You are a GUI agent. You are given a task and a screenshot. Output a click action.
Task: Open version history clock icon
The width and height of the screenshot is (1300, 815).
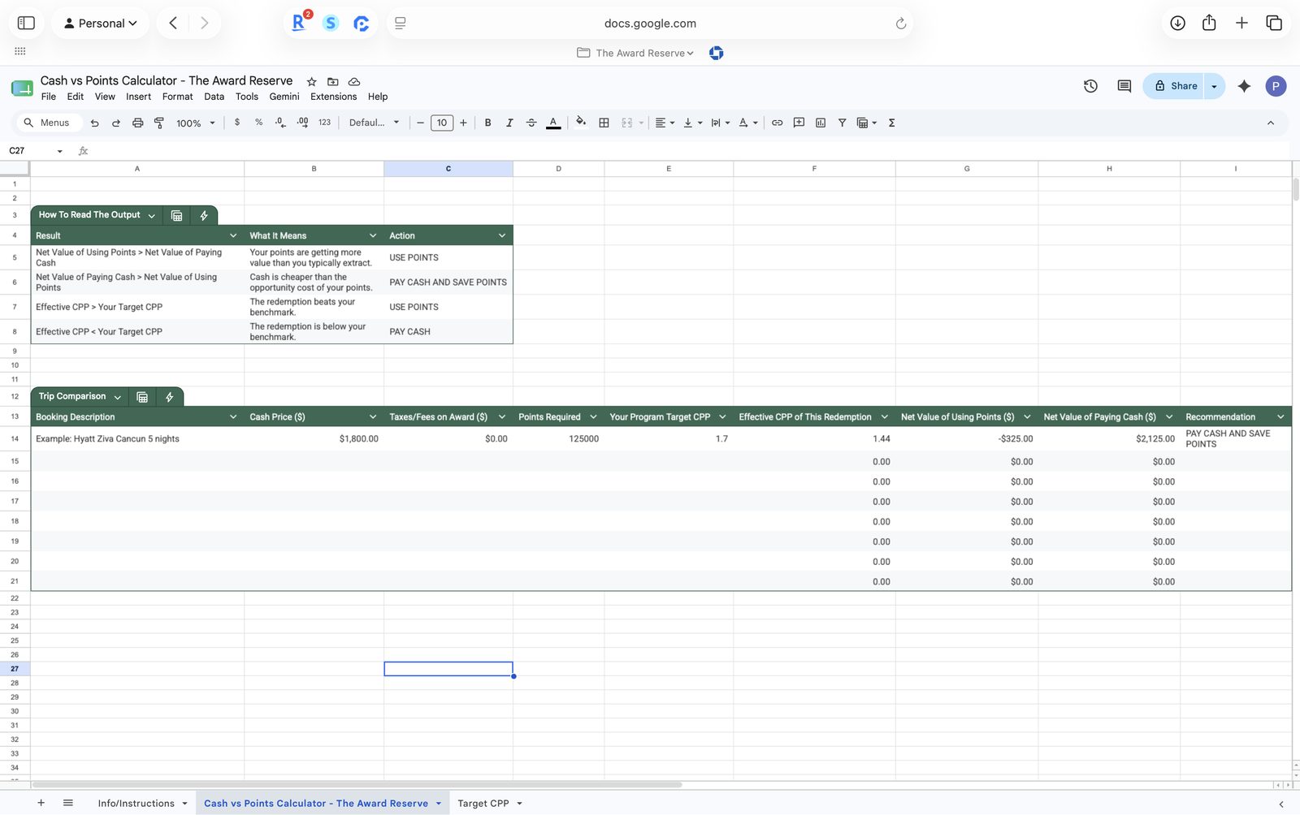1090,86
